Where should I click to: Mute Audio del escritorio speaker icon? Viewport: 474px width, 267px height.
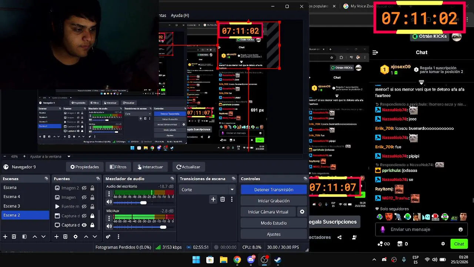coord(109,202)
